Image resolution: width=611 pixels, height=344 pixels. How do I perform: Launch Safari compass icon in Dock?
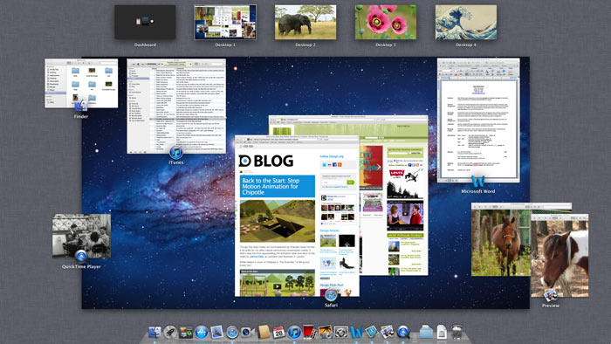[x=232, y=333]
